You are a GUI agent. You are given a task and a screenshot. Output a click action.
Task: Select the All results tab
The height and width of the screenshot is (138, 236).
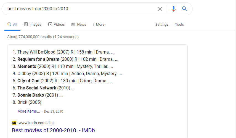click(12, 24)
